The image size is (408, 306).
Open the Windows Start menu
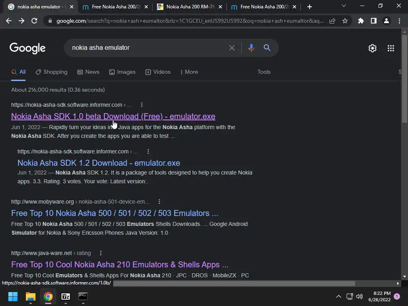click(x=13, y=296)
